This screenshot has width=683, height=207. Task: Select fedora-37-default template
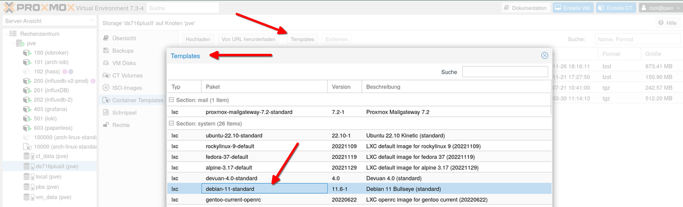coord(360,157)
